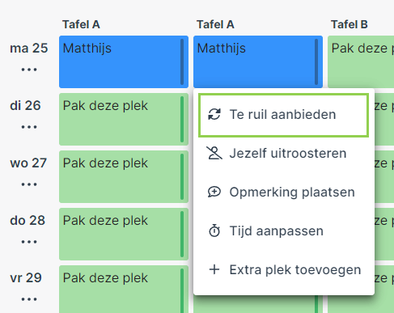Choose Jezelf uitroosteren from context menu

[x=283, y=153]
